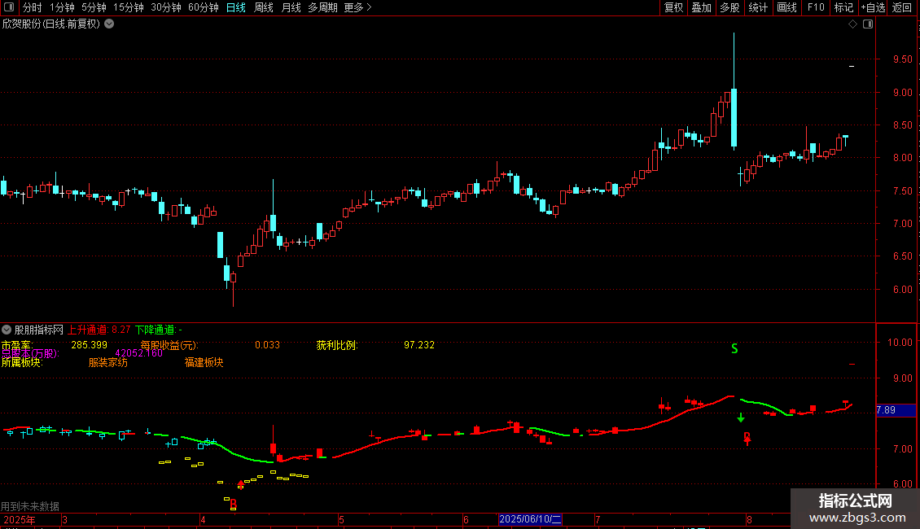Select the 15分钟 period tab
The height and width of the screenshot is (529, 920).
click(x=128, y=7)
